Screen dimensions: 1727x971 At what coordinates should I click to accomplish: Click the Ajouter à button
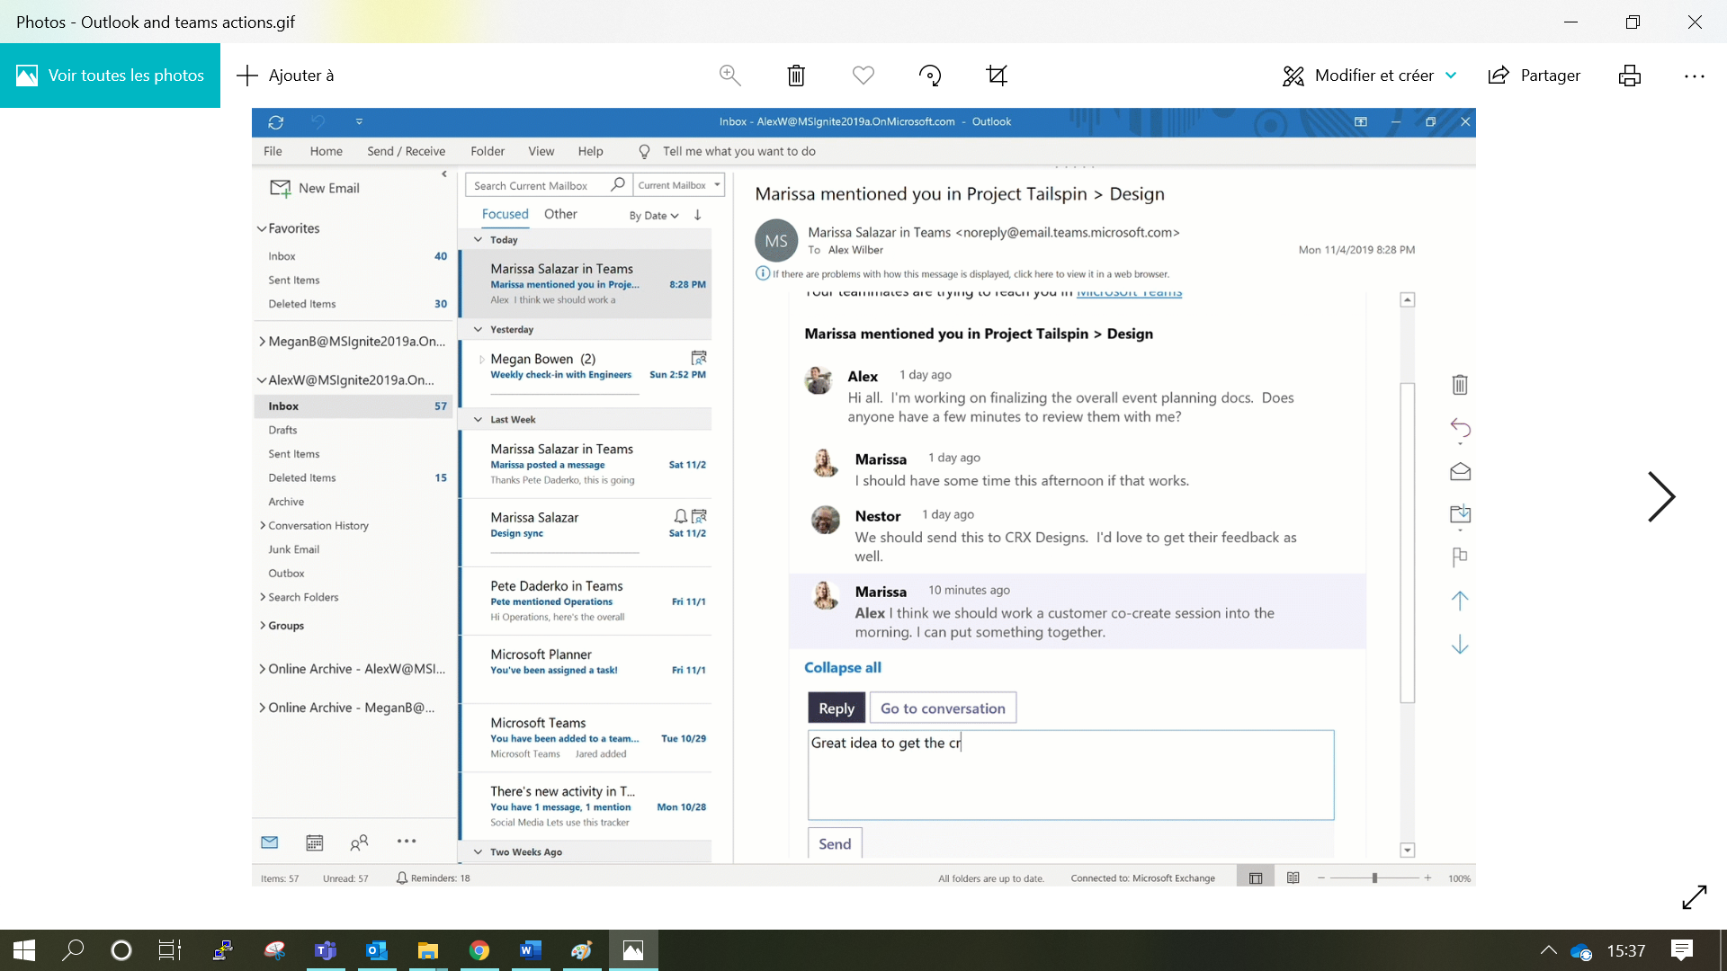click(285, 76)
